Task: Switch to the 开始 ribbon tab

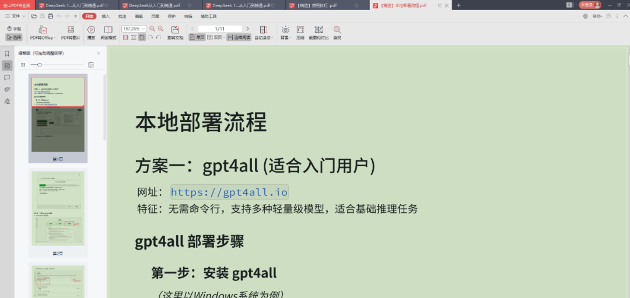Action: click(x=89, y=16)
